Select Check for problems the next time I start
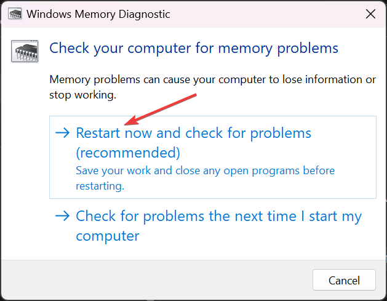Screen dimensions: 387x301 (218, 217)
